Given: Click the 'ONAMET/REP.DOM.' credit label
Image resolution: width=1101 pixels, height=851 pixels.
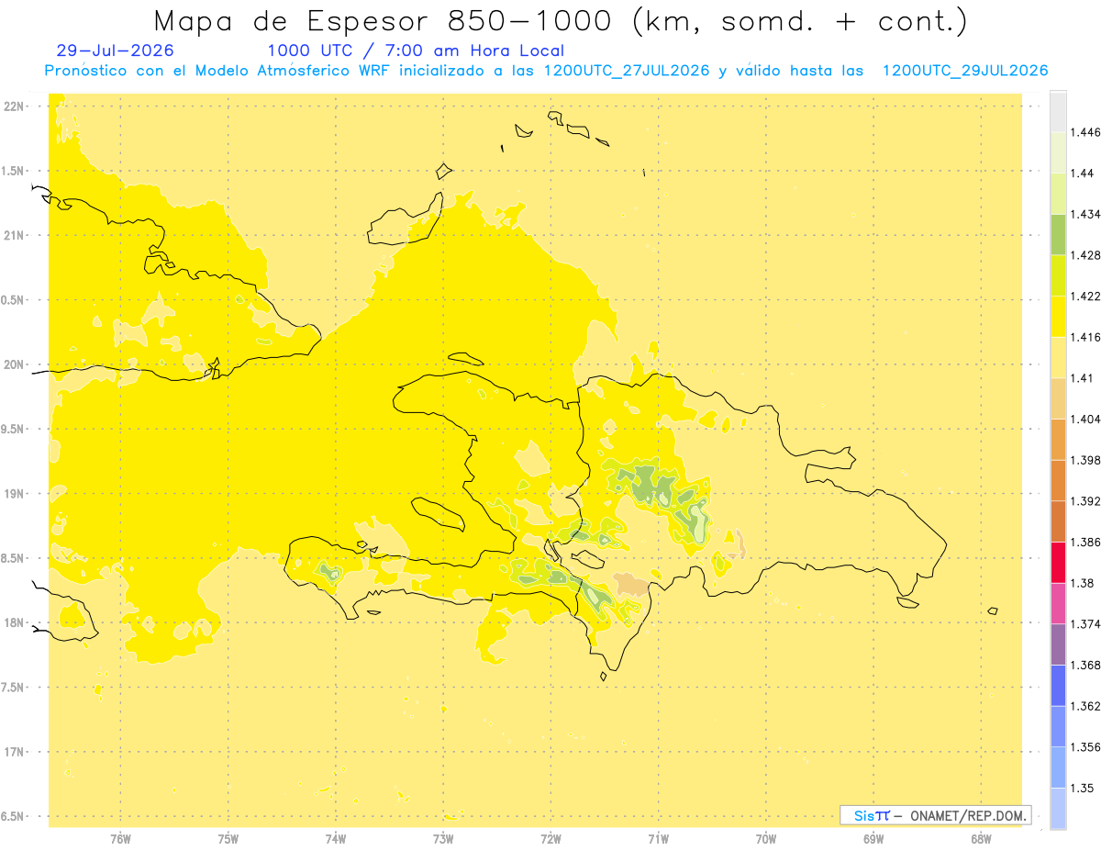Looking at the screenshot, I should tap(968, 815).
